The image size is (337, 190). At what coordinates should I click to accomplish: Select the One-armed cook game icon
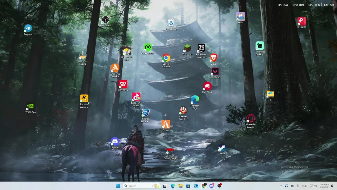click(x=127, y=54)
